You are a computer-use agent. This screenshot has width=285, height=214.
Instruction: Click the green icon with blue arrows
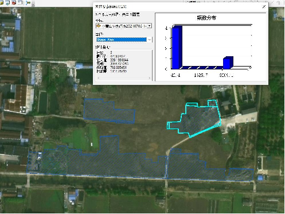point(28,3)
